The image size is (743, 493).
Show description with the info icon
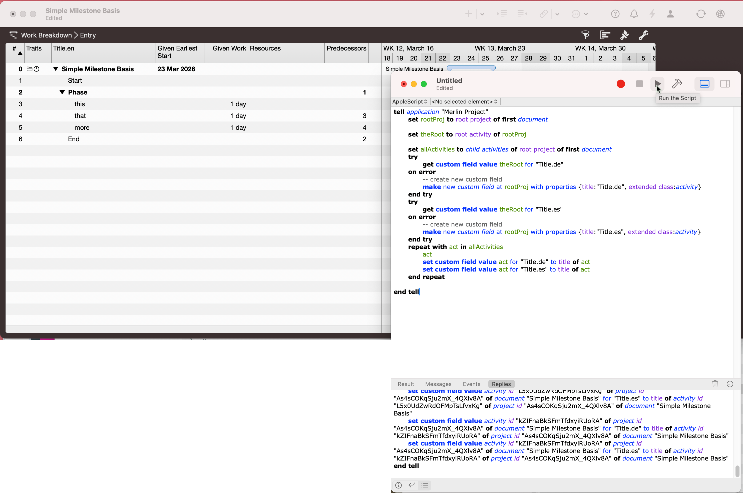398,485
